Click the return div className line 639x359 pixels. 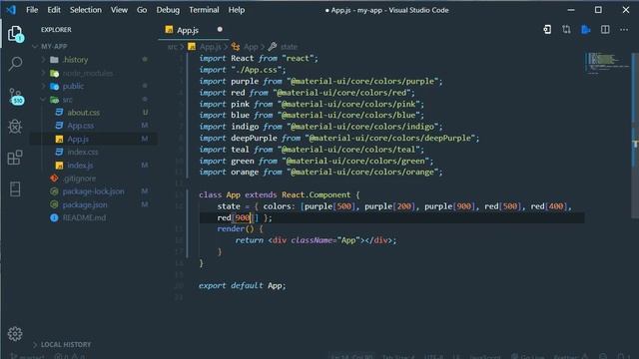pos(316,240)
